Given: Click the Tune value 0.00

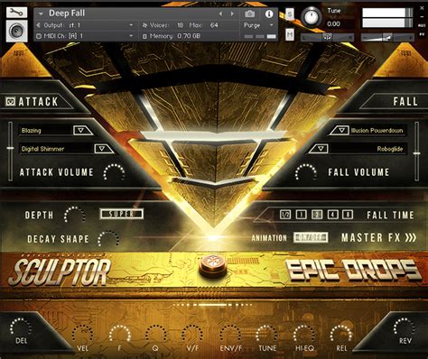Looking at the screenshot, I should pos(333,24).
